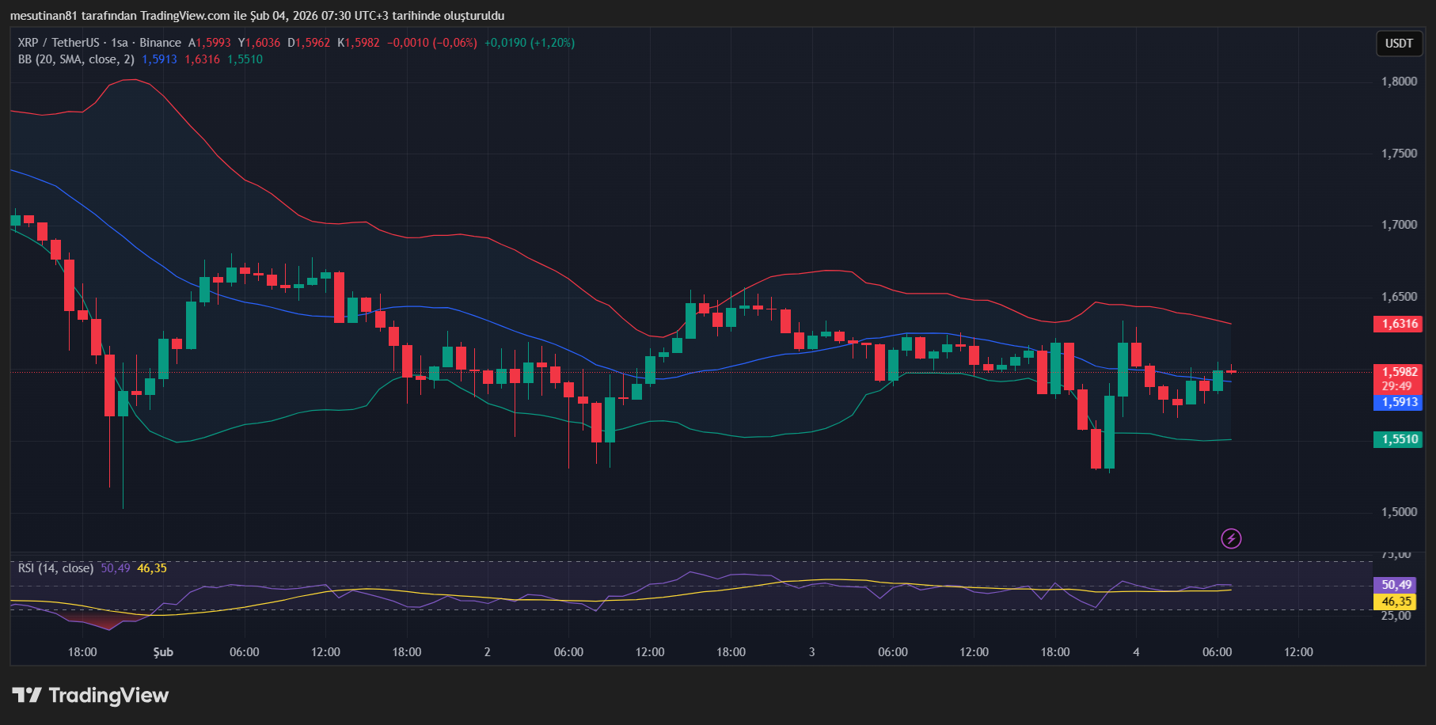The width and height of the screenshot is (1436, 725).
Task: Click the USDT currency button at top right
Action: click(1399, 44)
